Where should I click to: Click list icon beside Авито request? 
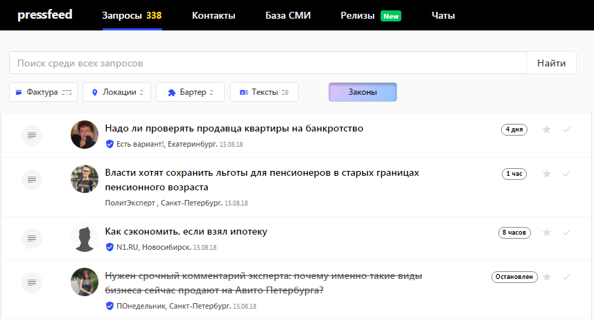pyautogui.click(x=32, y=283)
